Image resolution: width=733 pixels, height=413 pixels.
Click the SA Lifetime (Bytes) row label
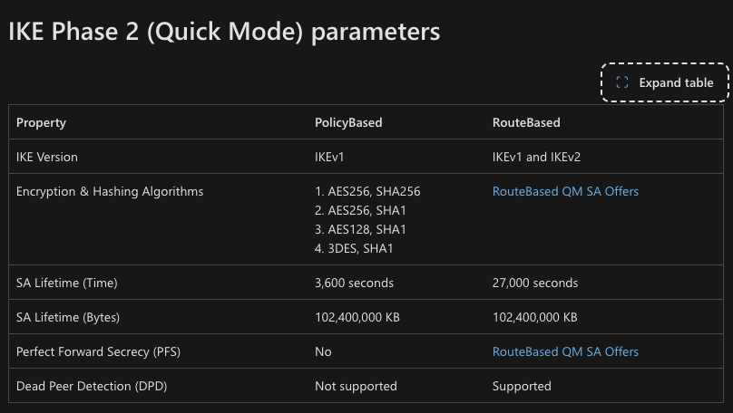[x=68, y=317]
